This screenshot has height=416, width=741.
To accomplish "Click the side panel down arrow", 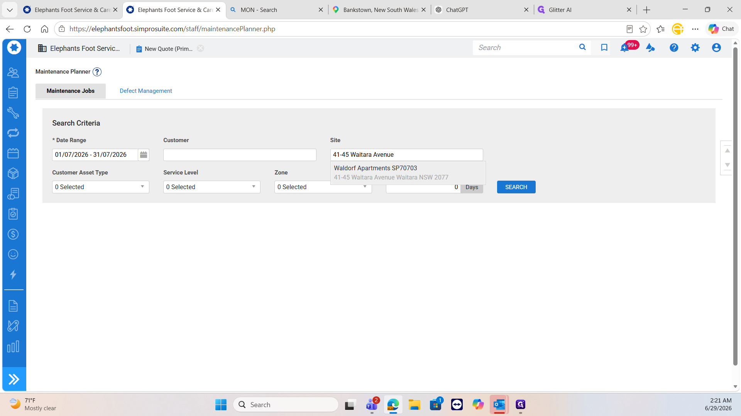I will (727, 165).
